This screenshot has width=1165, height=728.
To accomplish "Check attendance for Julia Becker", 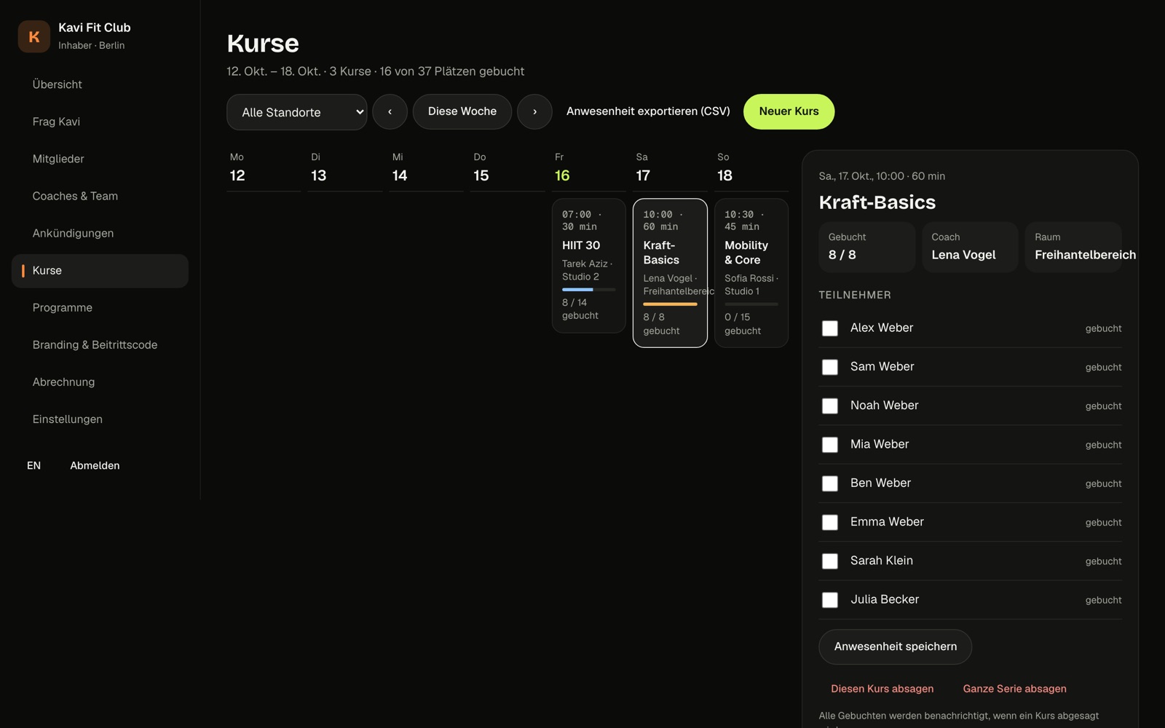I will pyautogui.click(x=830, y=600).
